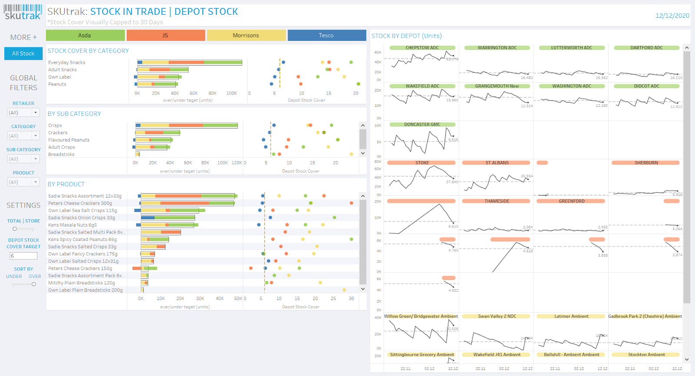695x376 pixels.
Task: Select Own Label Fancy Crackers 175g
Action: (83, 254)
